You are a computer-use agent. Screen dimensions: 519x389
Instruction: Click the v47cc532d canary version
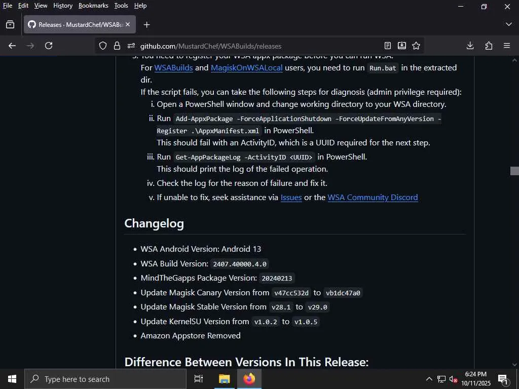[x=291, y=293]
